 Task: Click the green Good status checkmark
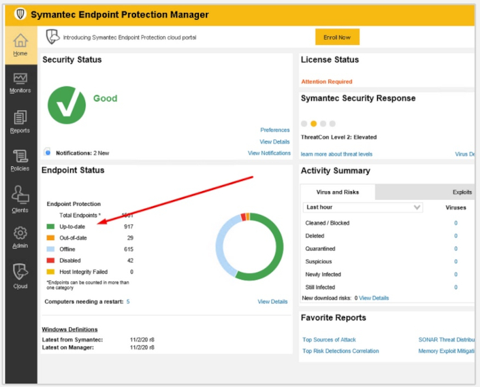point(66,105)
